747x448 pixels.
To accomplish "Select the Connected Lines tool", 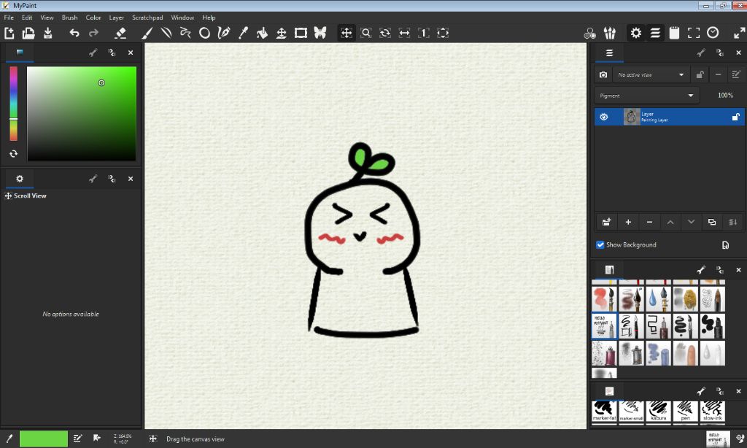I will click(x=185, y=33).
